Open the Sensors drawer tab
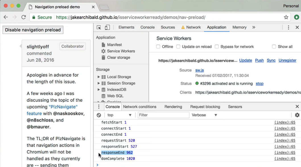The image size is (301, 167). [x=235, y=107]
